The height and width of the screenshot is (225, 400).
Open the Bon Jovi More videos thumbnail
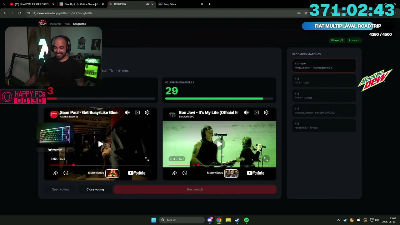[231, 173]
